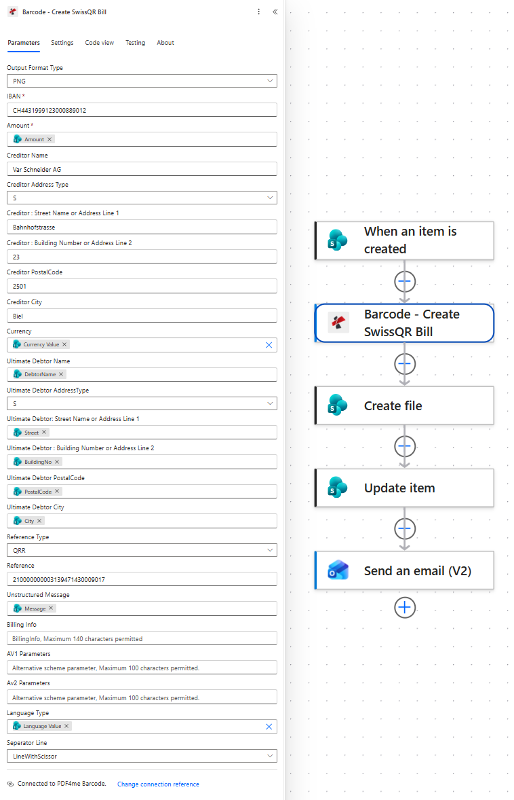
Task: Insert step after Barcode Create SwissQR Bill
Action: [x=405, y=364]
